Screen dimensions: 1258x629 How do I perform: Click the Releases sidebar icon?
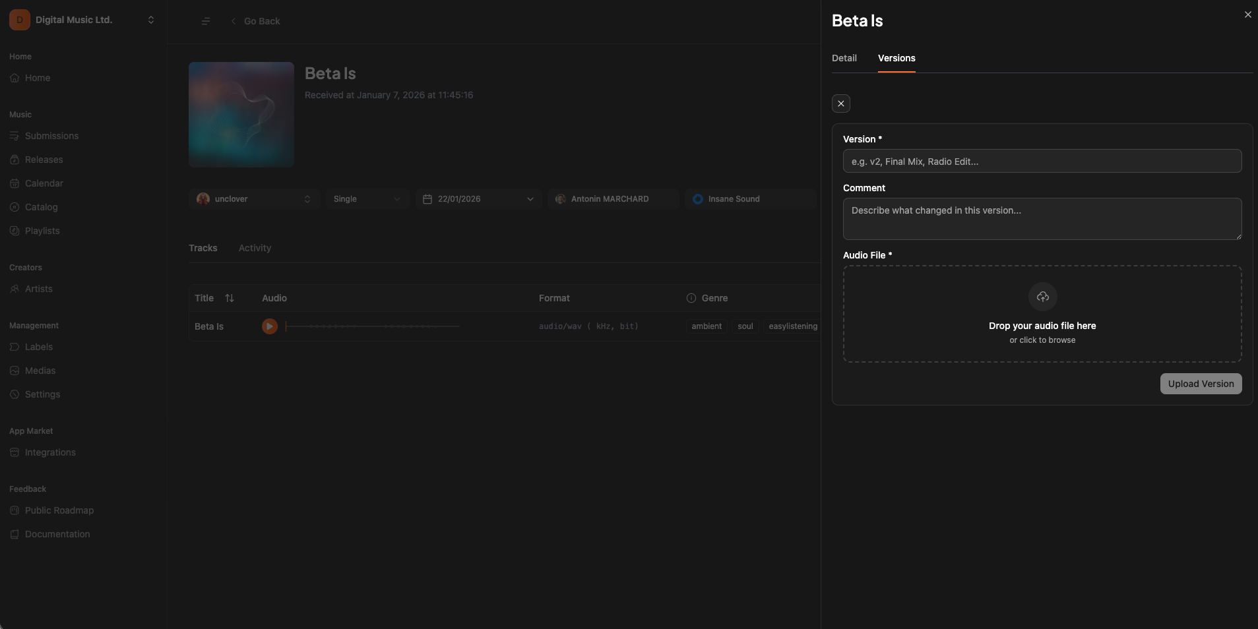point(15,160)
